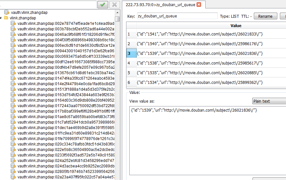Select key vauth:vlink.zhangdap:02805fb19746b74523399564256
The height and width of the screenshot is (180, 286).
(x=66, y=172)
